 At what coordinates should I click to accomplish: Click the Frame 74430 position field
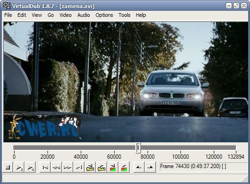(x=204, y=167)
